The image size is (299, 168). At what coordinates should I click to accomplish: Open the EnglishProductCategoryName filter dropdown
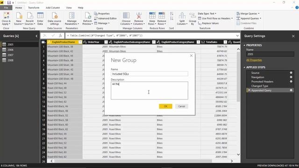coord(198,42)
